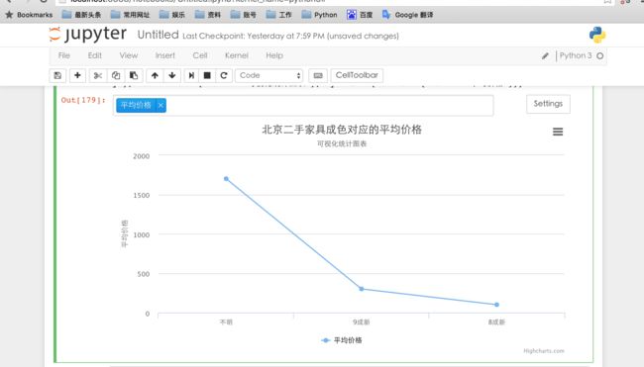Open the command palette keyboard icon
Image resolution: width=644 pixels, height=367 pixels.
click(318, 75)
